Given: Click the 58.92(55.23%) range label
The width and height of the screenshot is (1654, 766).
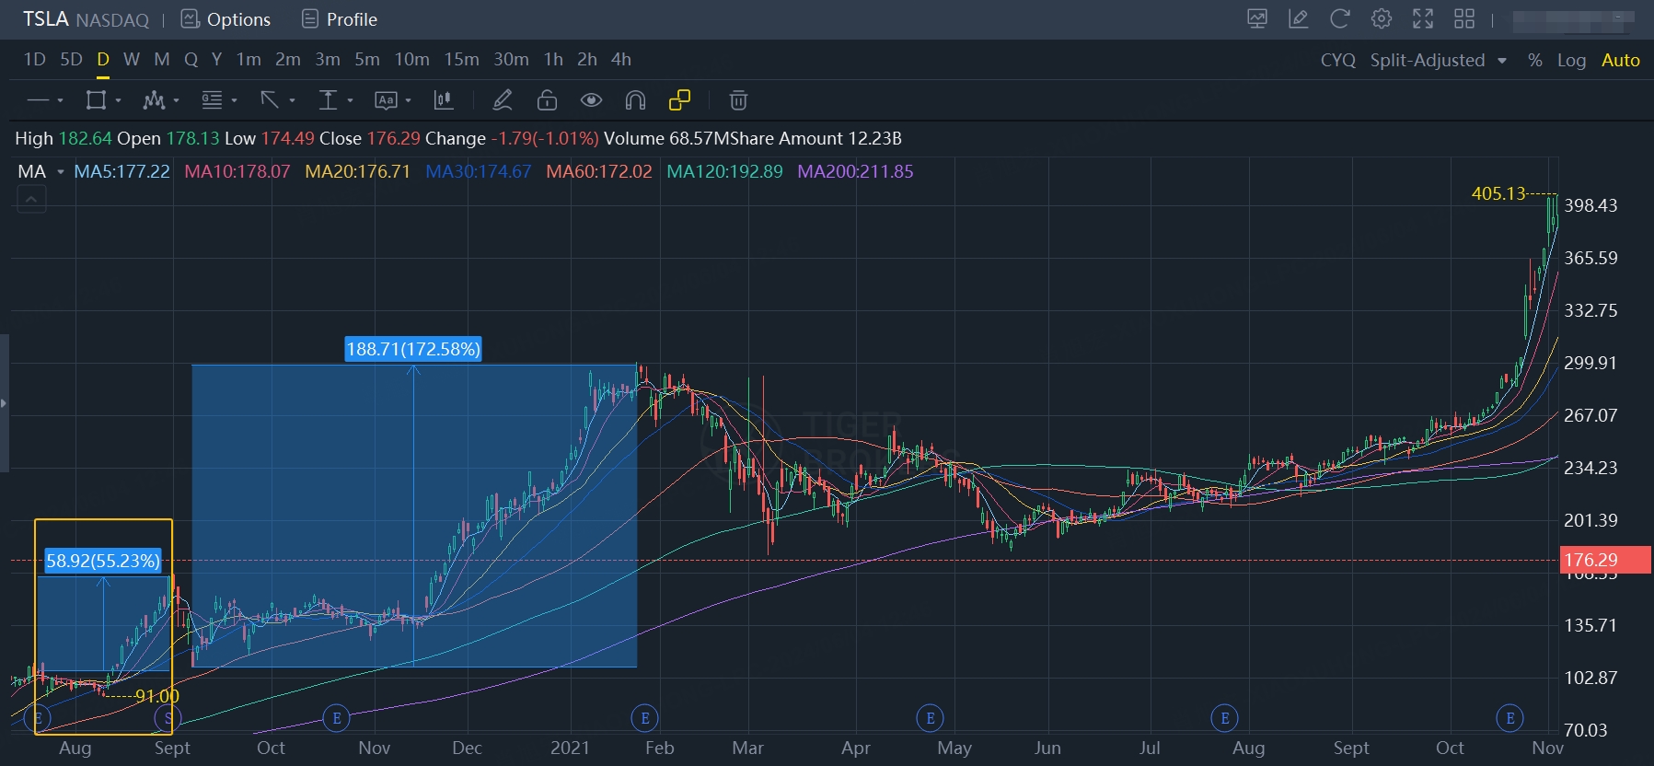Looking at the screenshot, I should 103,561.
